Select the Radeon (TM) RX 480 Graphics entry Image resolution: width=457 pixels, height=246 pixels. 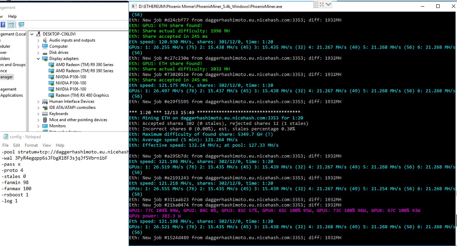(x=82, y=95)
